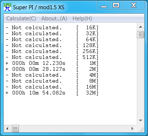This screenshot has width=148, height=136.
Task: Open the About...(A) menu
Action: point(54,19)
